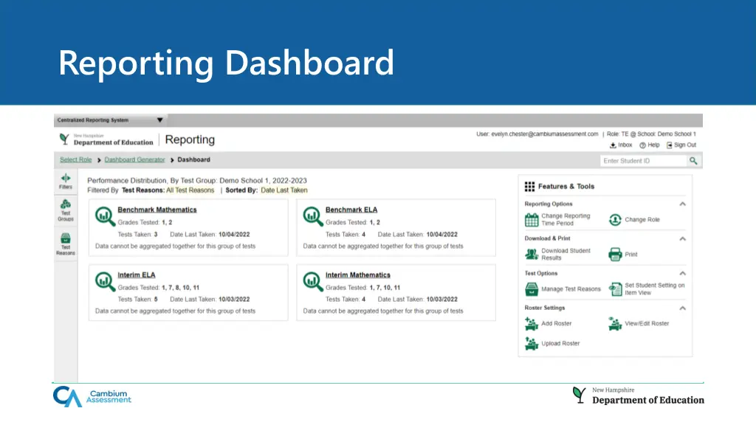Click the Upload Roster icon
This screenshot has height=425, width=756.
532,344
